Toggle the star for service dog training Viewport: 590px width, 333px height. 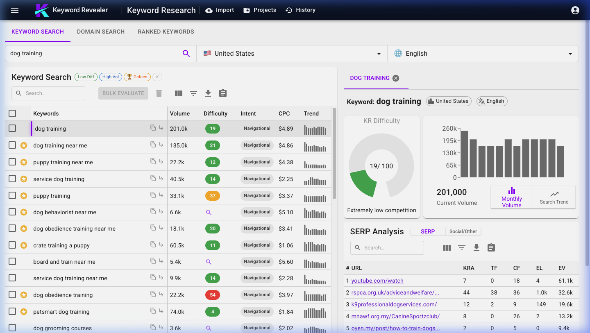(x=24, y=179)
